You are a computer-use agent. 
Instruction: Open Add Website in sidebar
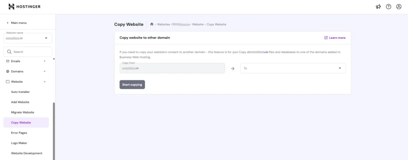(x=20, y=102)
